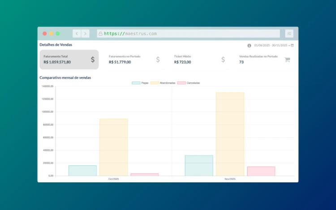336x210 pixels.
Task: Click the browser back arrow
Action: coord(77,34)
